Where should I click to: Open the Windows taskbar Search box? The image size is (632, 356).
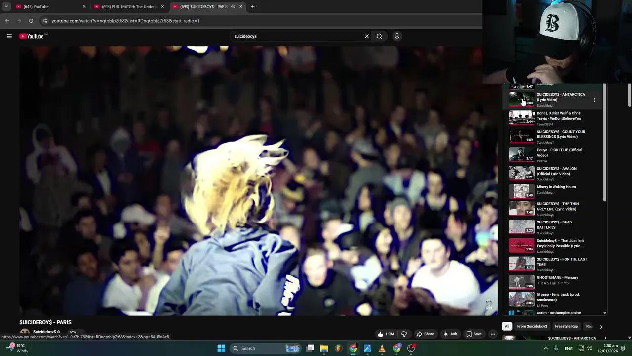[x=266, y=348]
